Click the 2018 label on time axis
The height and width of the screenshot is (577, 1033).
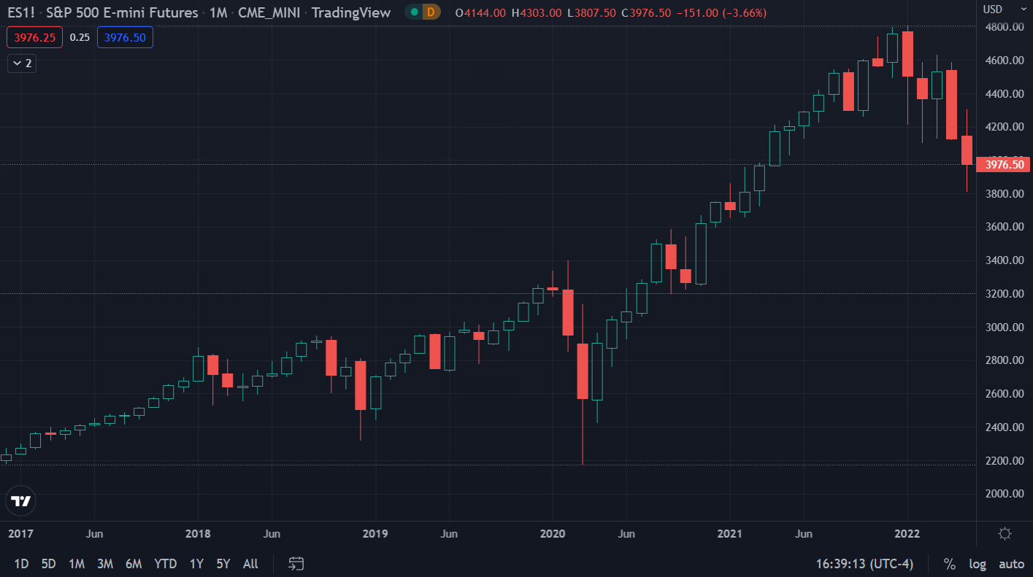pyautogui.click(x=198, y=534)
